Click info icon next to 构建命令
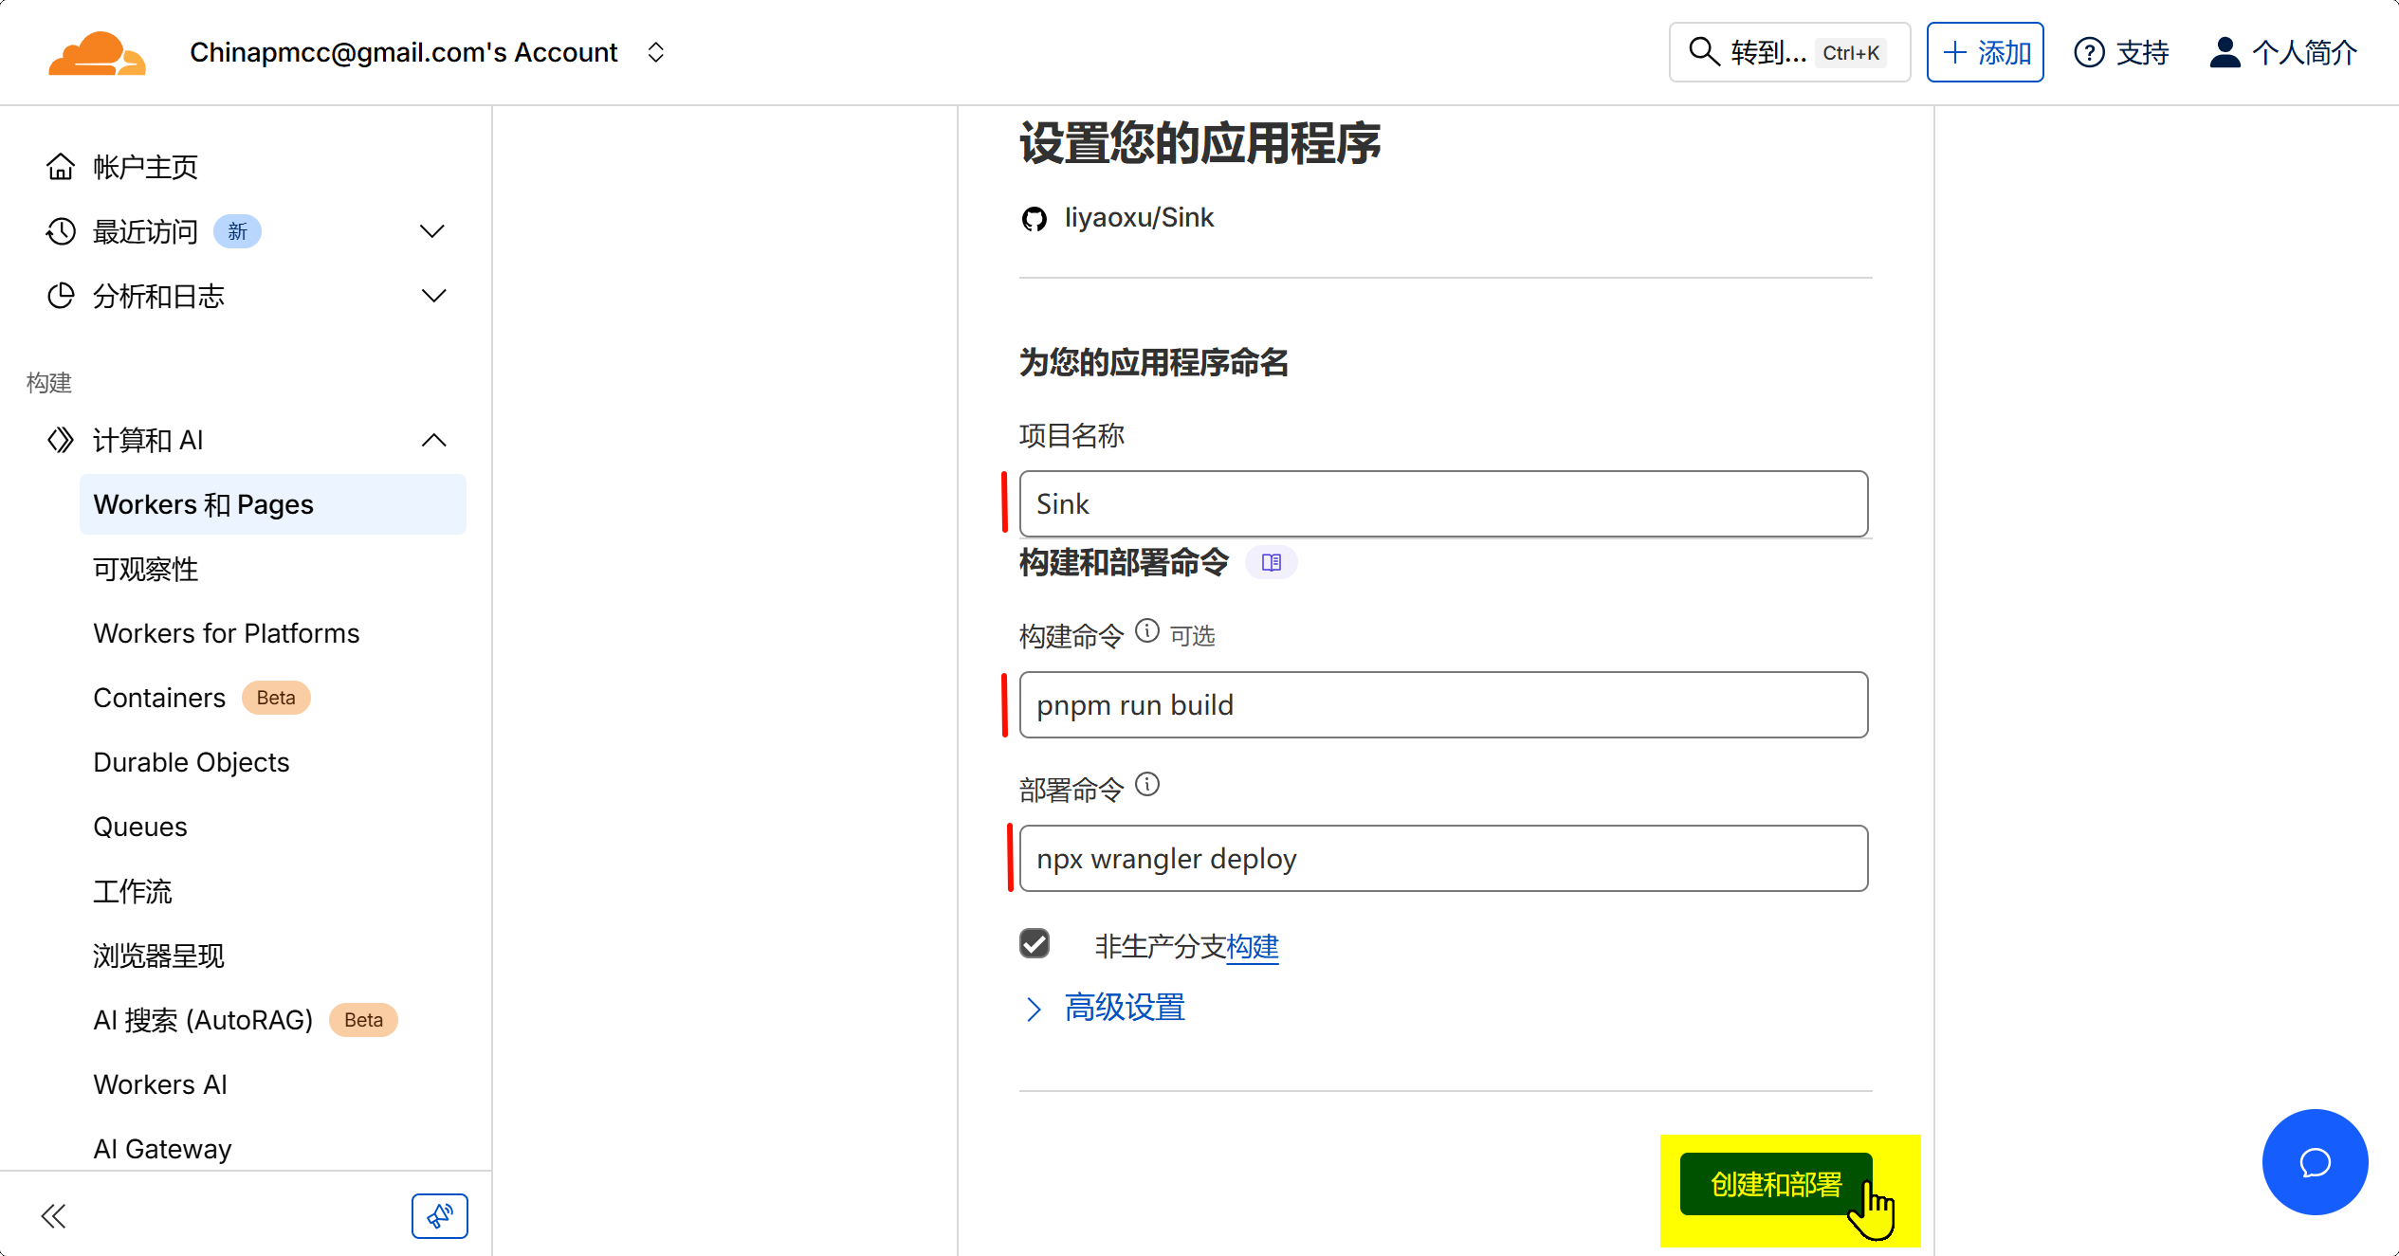 point(1147,631)
